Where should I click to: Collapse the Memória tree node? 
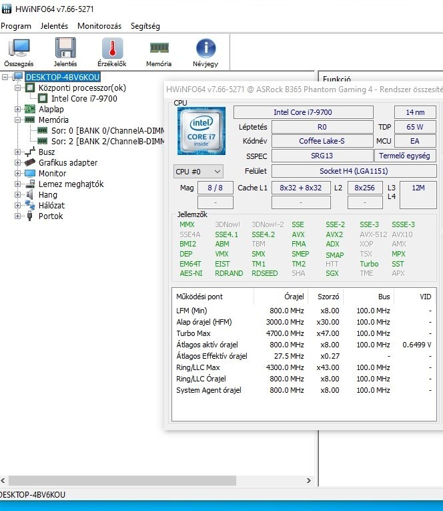pyautogui.click(x=17, y=120)
